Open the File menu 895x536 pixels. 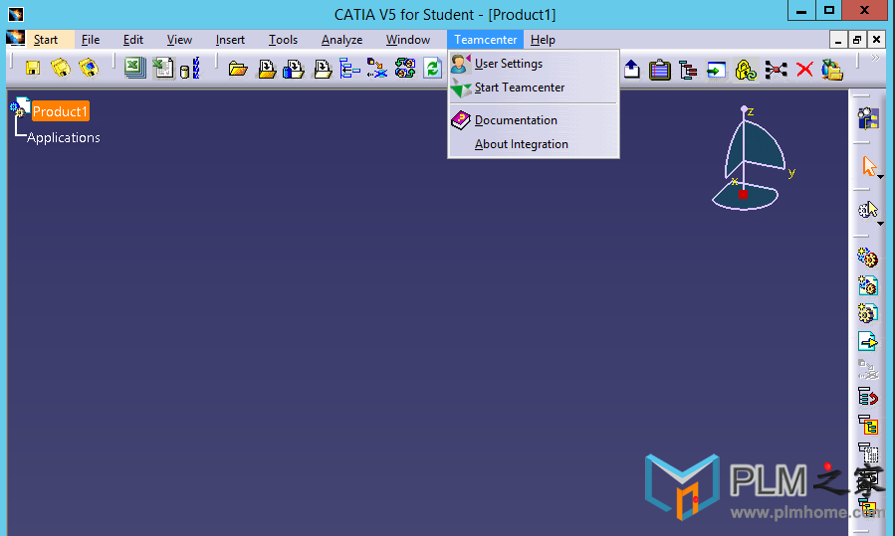tap(91, 40)
